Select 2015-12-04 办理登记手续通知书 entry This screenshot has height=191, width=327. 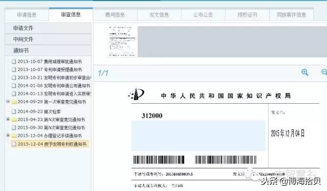(50, 136)
